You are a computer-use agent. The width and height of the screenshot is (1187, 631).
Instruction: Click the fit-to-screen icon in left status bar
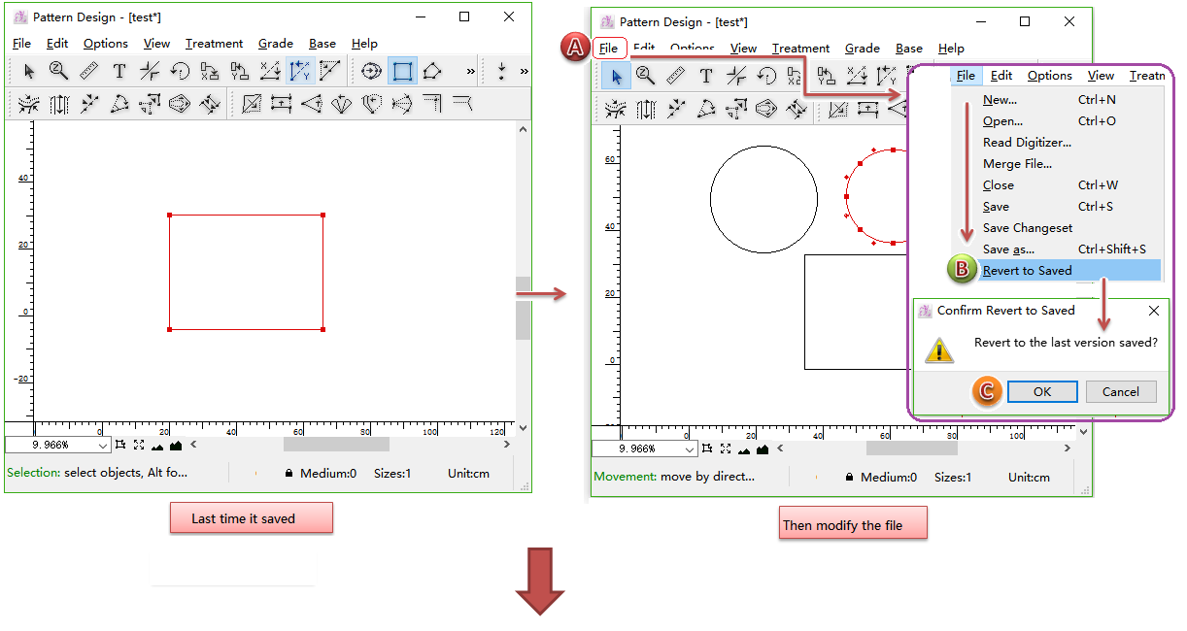click(x=139, y=445)
